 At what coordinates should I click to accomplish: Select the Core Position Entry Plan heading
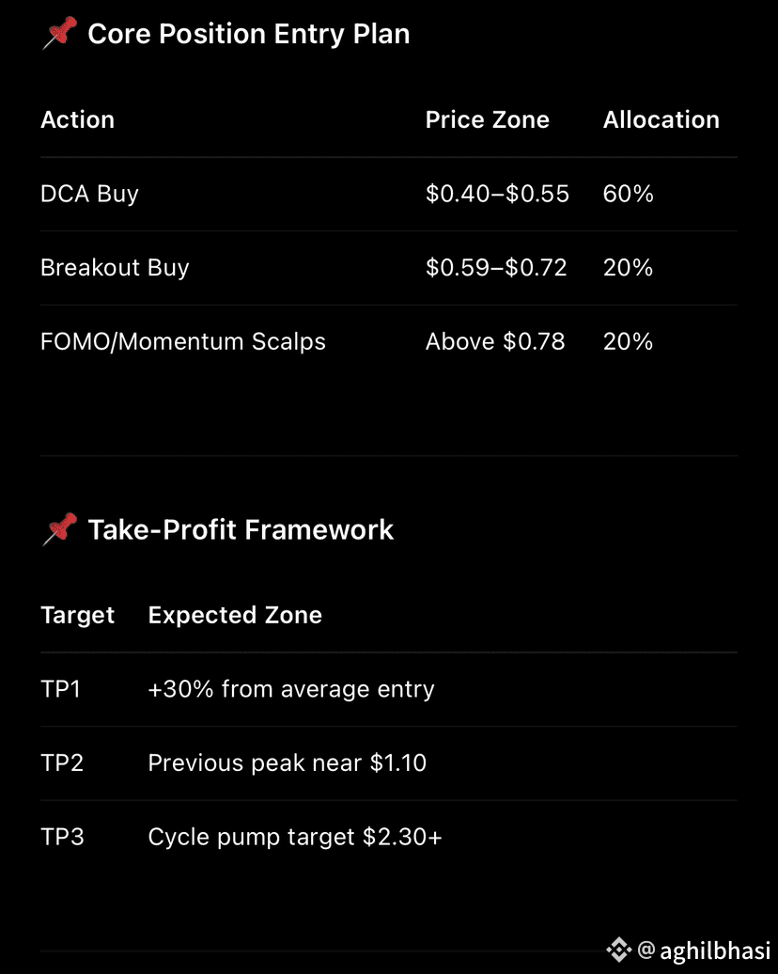point(248,34)
